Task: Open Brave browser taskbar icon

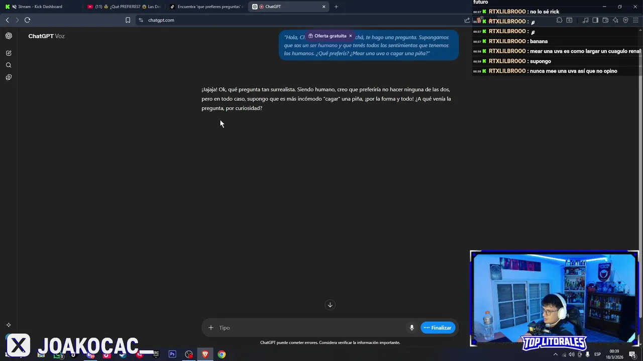Action: pos(205,354)
